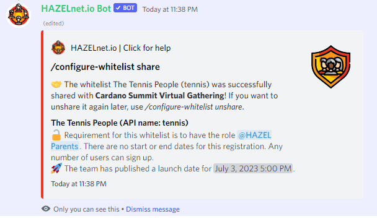Click the HAZELnet.io Bot profile avatar

(x=19, y=15)
